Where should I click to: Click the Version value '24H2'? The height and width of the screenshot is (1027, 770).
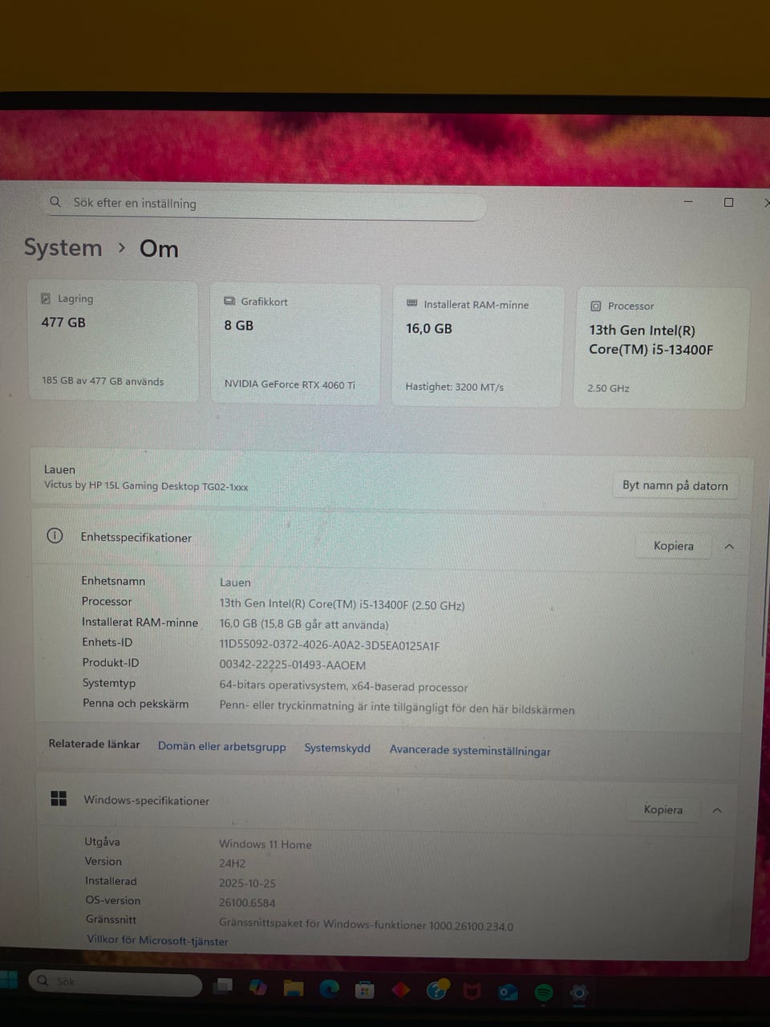pyautogui.click(x=233, y=863)
